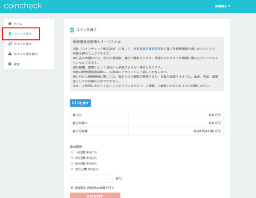Image resolution: width=256 pixels, height=198 pixels.
Task: Toggle the 返却時に再度貸出申請を行う checkbox
Action: tap(72, 187)
